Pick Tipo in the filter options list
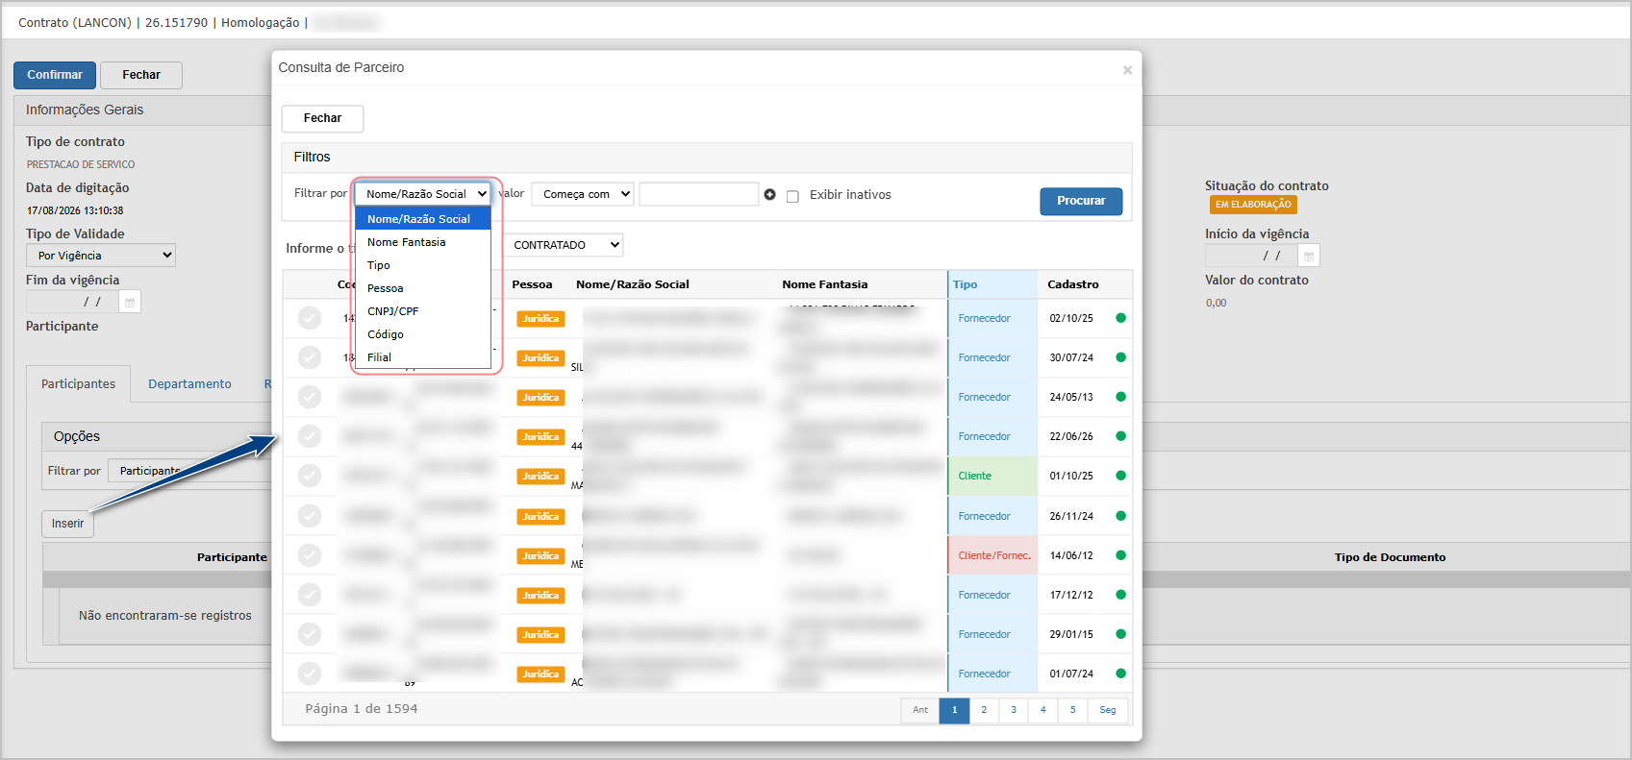The height and width of the screenshot is (760, 1632). (423, 265)
